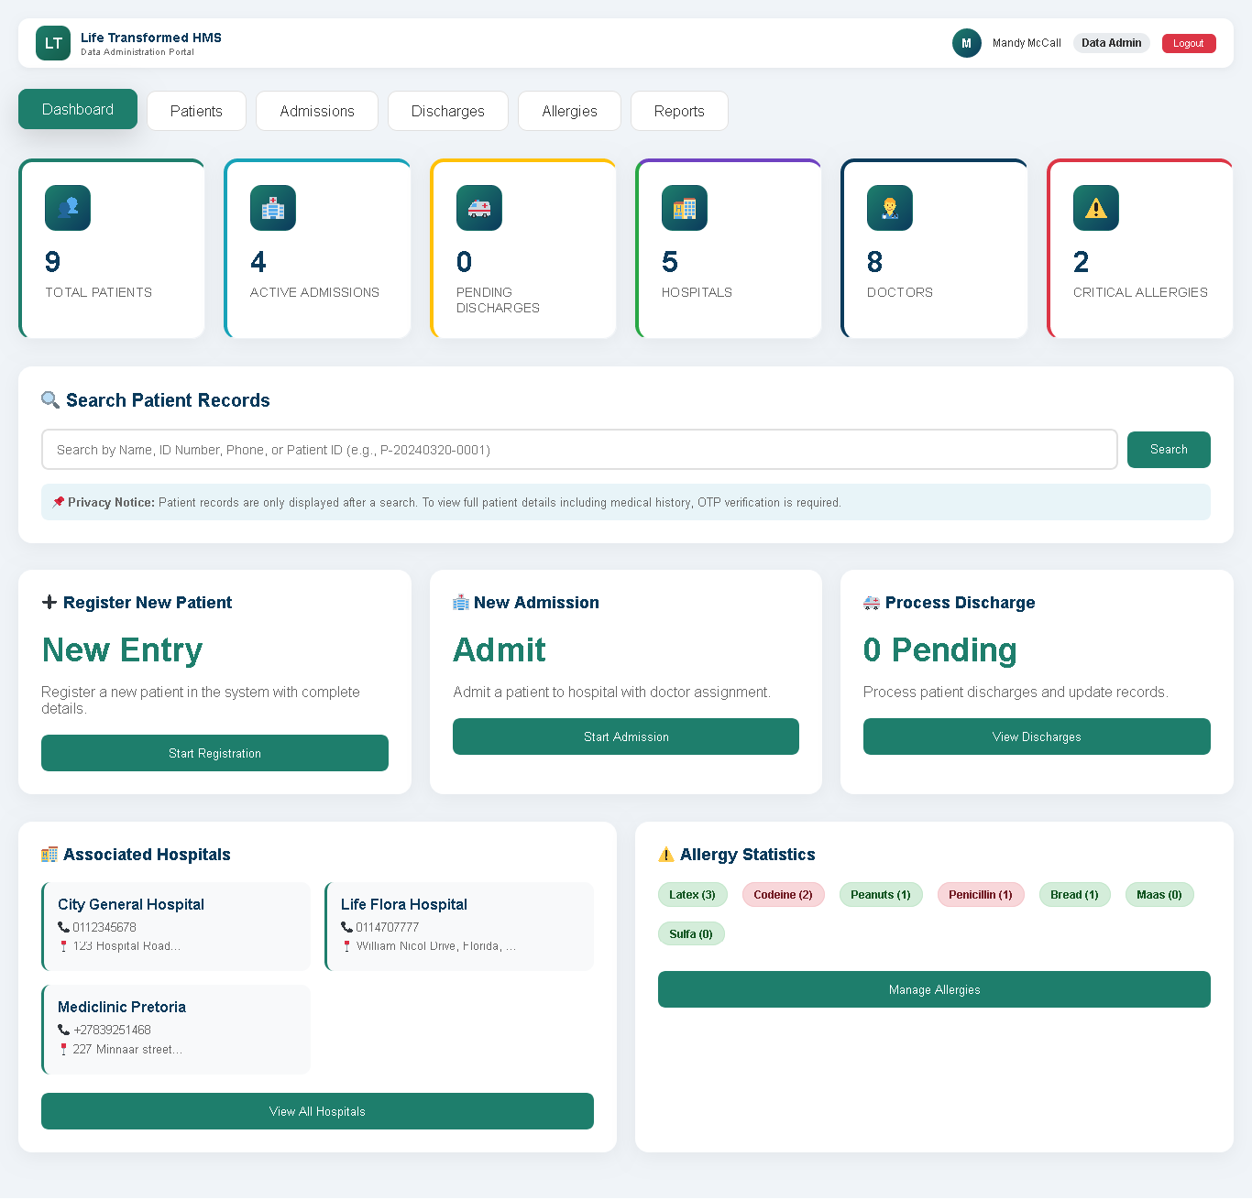Viewport: 1252px width, 1200px height.
Task: Open the Dashboard tab
Action: click(x=78, y=109)
